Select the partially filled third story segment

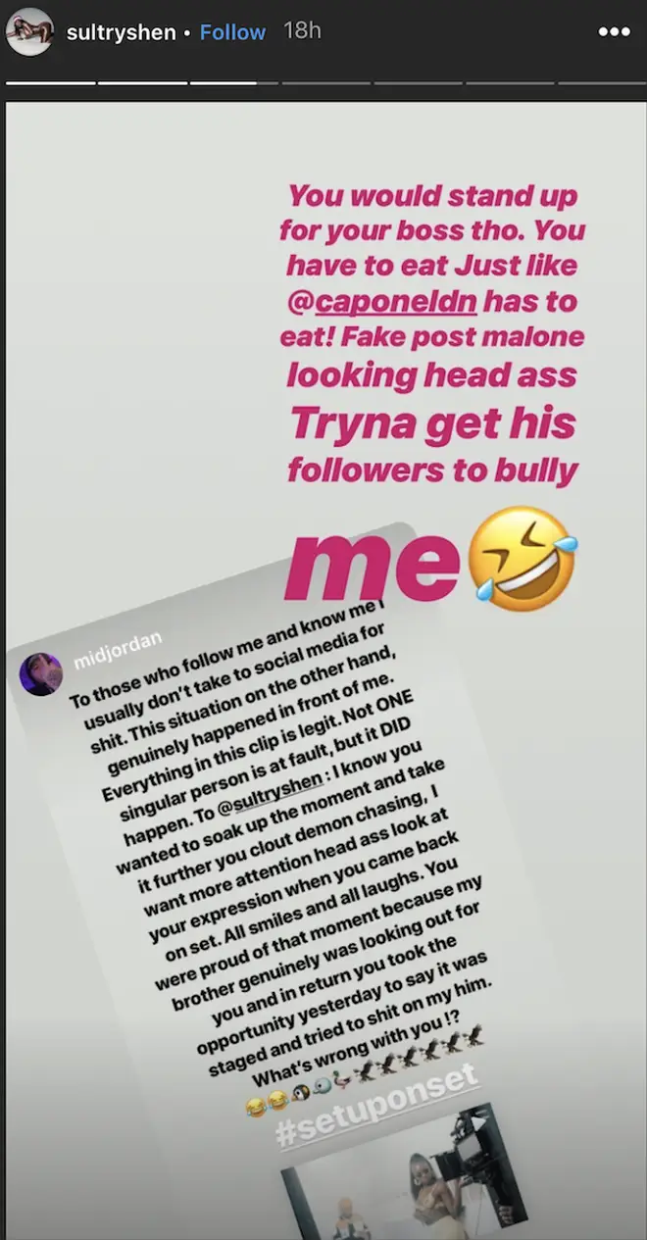pyautogui.click(x=234, y=83)
